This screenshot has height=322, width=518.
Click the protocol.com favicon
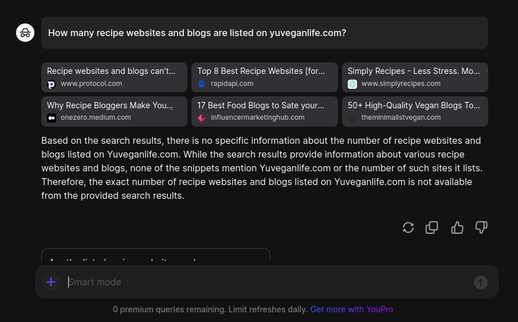point(52,85)
